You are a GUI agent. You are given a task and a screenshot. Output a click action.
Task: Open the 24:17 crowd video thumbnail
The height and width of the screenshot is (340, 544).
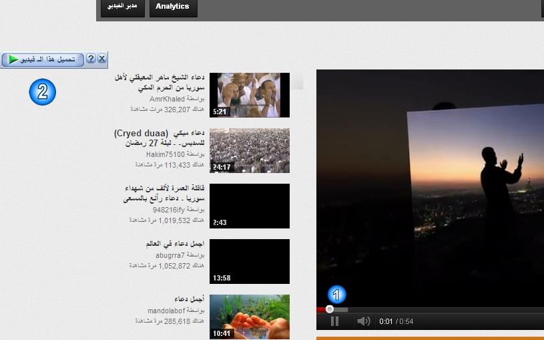coord(250,151)
